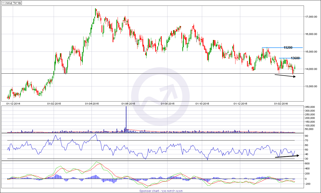Click the Sponser chart footer text
The height and width of the screenshot is (193, 321).
(161, 191)
